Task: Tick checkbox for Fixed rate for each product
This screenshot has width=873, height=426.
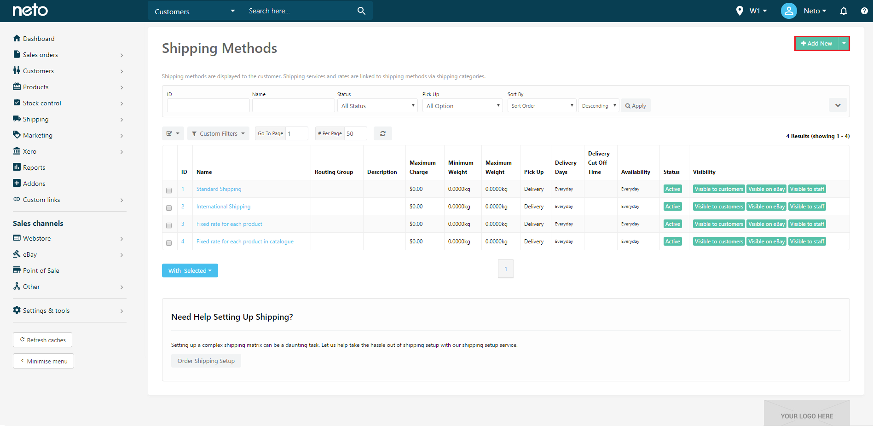Action: point(169,225)
